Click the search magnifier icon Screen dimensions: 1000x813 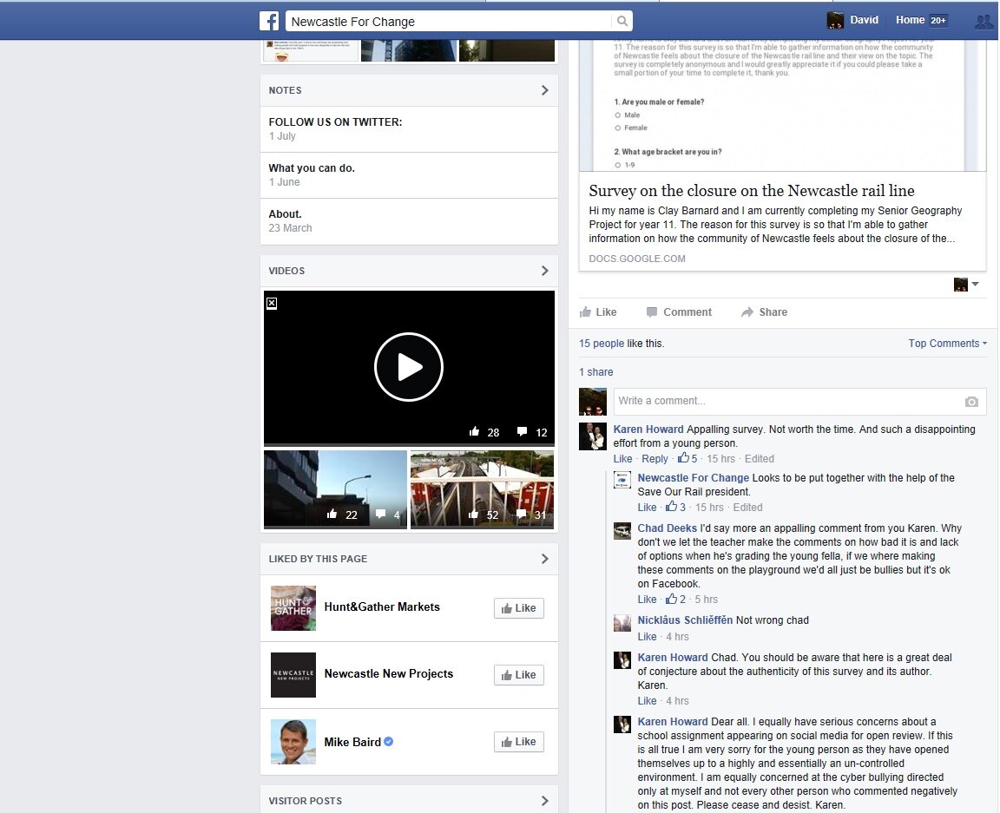click(x=621, y=20)
